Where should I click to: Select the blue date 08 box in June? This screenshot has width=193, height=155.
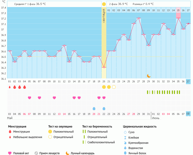point(188,114)
